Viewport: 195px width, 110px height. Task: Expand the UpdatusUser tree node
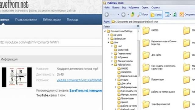(108, 39)
